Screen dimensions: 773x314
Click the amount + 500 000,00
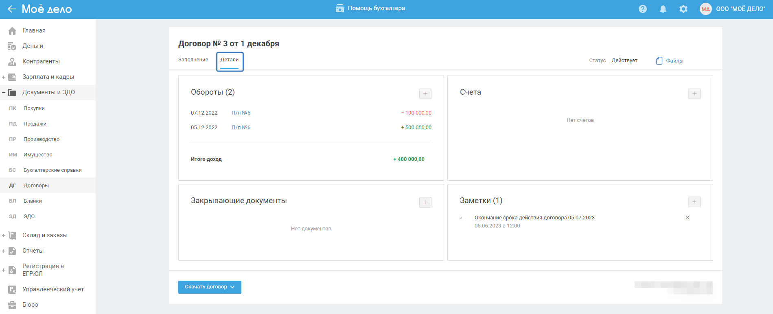(416, 128)
